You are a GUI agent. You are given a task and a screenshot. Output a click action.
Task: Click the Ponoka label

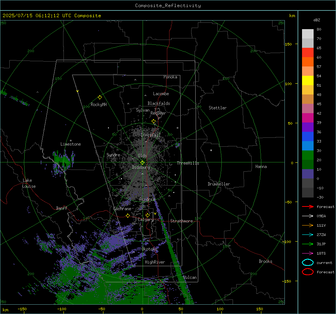pyautogui.click(x=170, y=77)
